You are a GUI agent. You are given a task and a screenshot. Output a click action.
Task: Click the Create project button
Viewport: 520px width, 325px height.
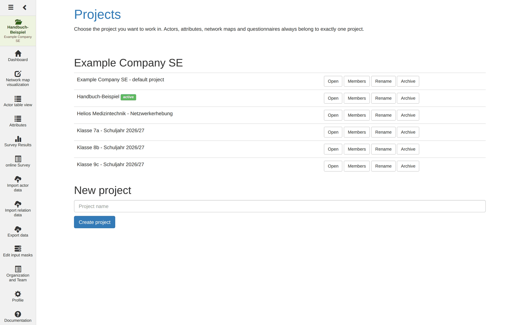pyautogui.click(x=94, y=222)
